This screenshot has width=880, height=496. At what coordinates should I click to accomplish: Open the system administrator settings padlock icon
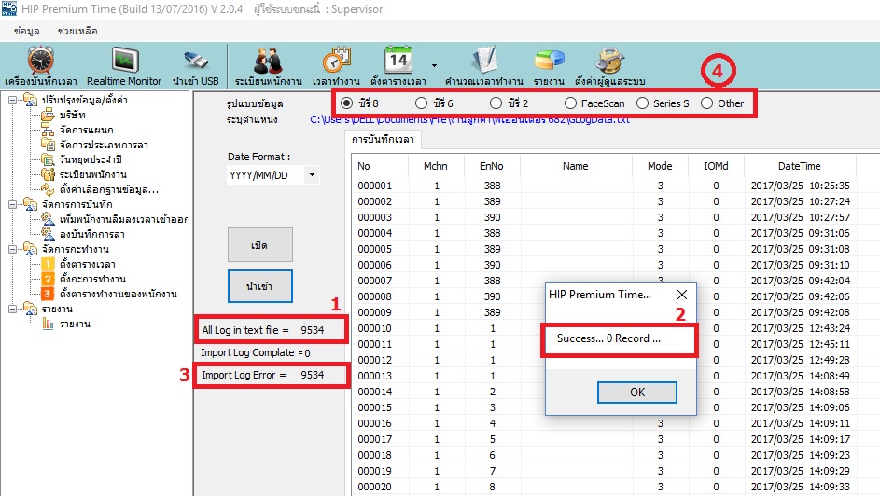click(x=609, y=61)
